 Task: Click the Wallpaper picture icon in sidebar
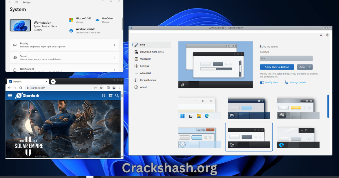tap(136, 59)
